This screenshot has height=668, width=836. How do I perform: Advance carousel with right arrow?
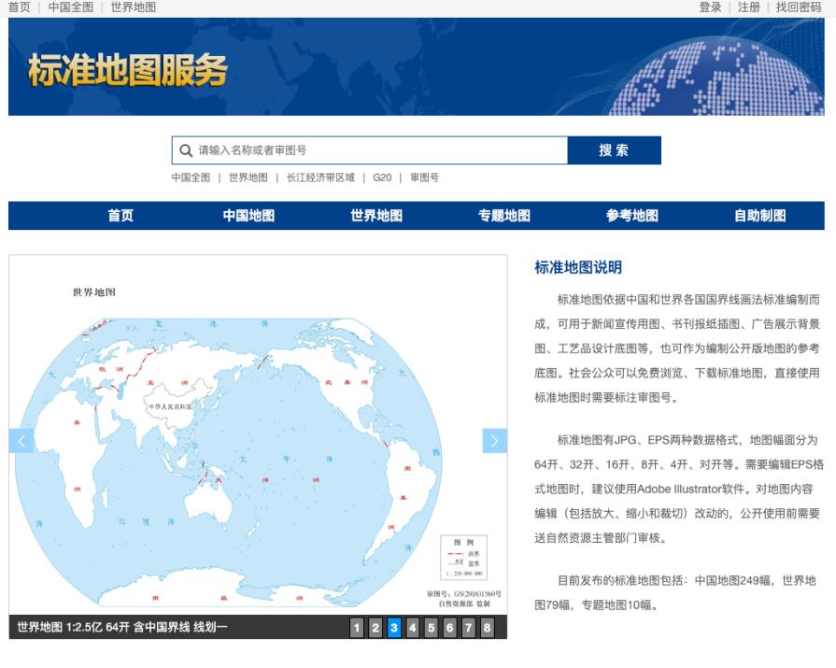tap(495, 441)
